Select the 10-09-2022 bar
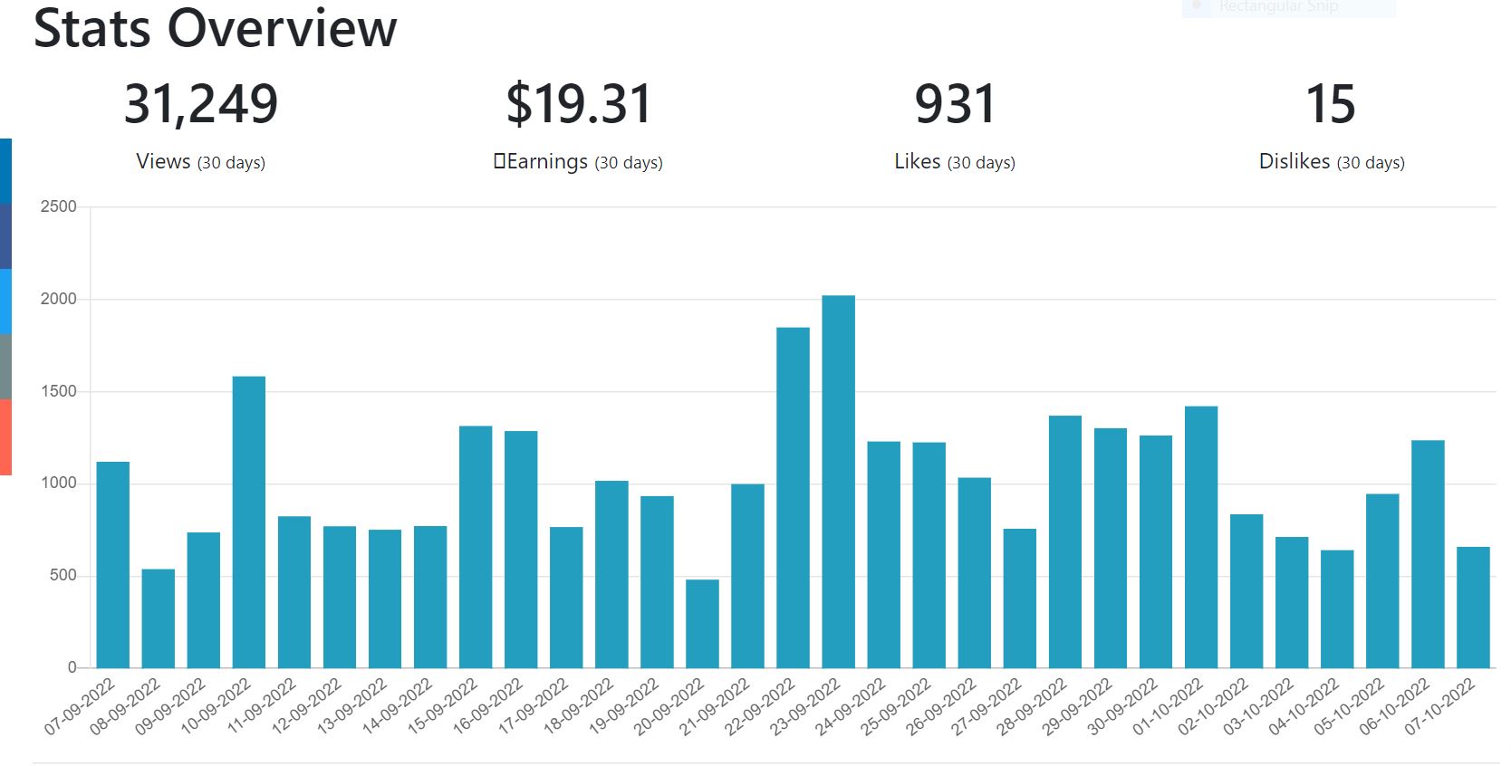 click(249, 522)
